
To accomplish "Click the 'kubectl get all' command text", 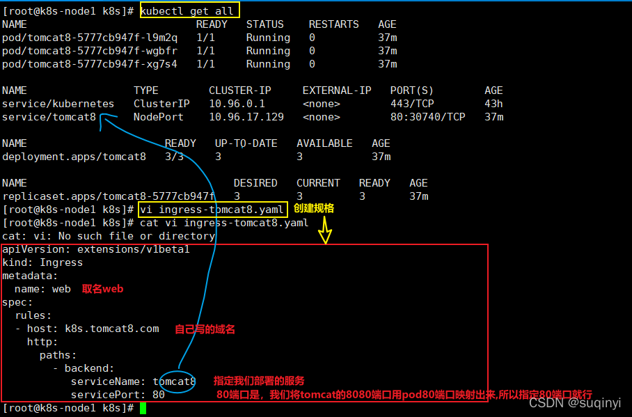I will tap(187, 11).
